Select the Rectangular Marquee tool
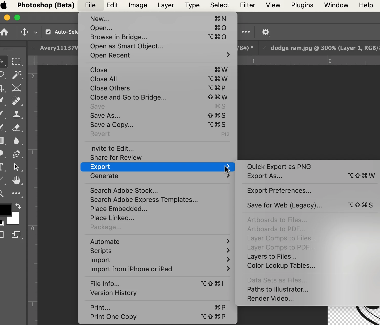This screenshot has width=380, height=325. 16,61
